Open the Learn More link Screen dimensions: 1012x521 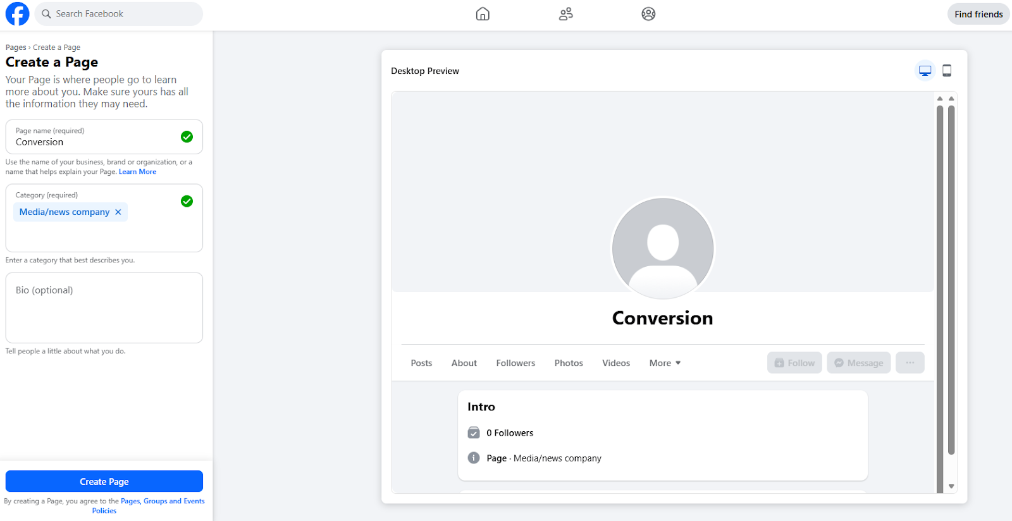[137, 172]
